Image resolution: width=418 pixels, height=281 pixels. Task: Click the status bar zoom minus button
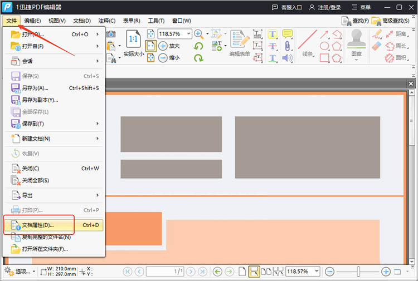click(330, 272)
